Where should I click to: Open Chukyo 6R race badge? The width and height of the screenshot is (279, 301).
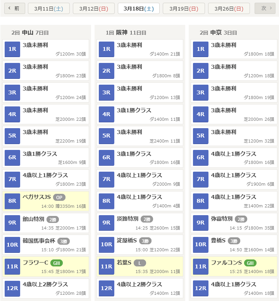pos(201,158)
